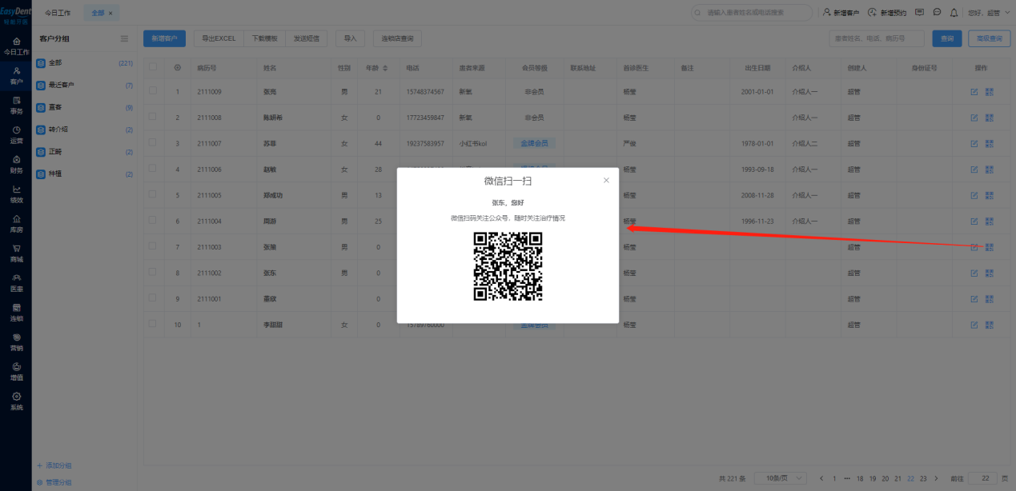Click the notification bell icon
The image size is (1016, 491).
pyautogui.click(x=954, y=13)
